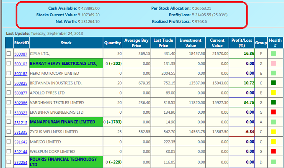Screen dimensions: 284x168
Task: Click the Profit/Loss (%) column header
Action: [x=242, y=43]
